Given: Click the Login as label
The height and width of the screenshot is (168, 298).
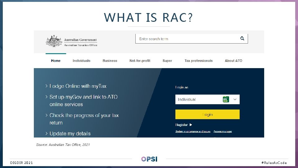Looking at the screenshot, I should [182, 87].
